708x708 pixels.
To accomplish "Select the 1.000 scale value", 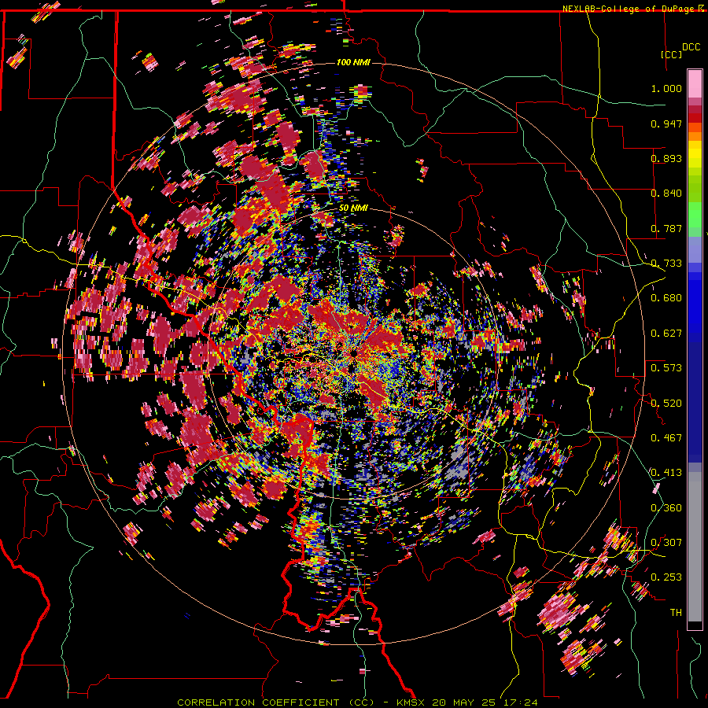I will (x=666, y=88).
